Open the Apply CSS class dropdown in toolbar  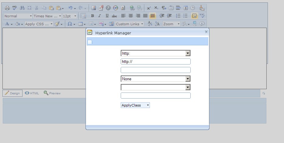coord(39,24)
